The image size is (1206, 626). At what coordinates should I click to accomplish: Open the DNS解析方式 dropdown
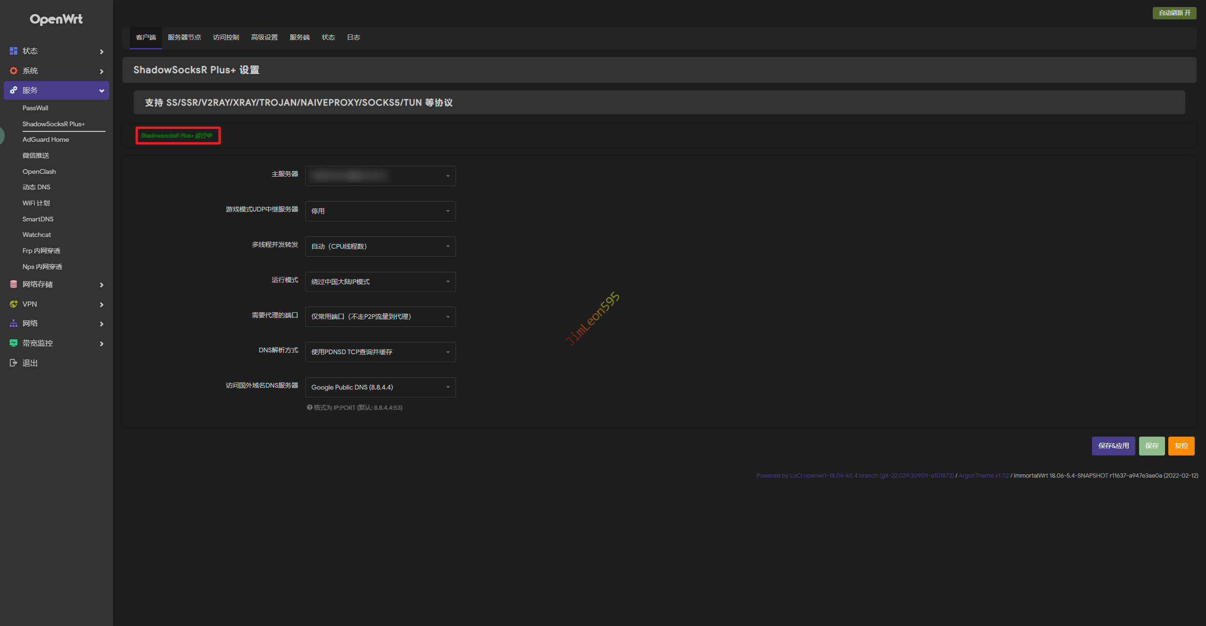point(380,352)
